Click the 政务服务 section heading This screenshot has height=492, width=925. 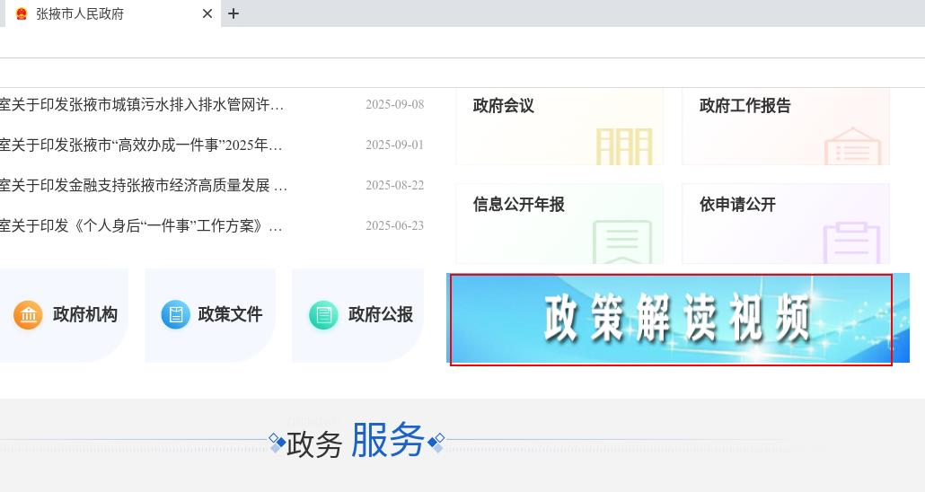[x=356, y=442]
